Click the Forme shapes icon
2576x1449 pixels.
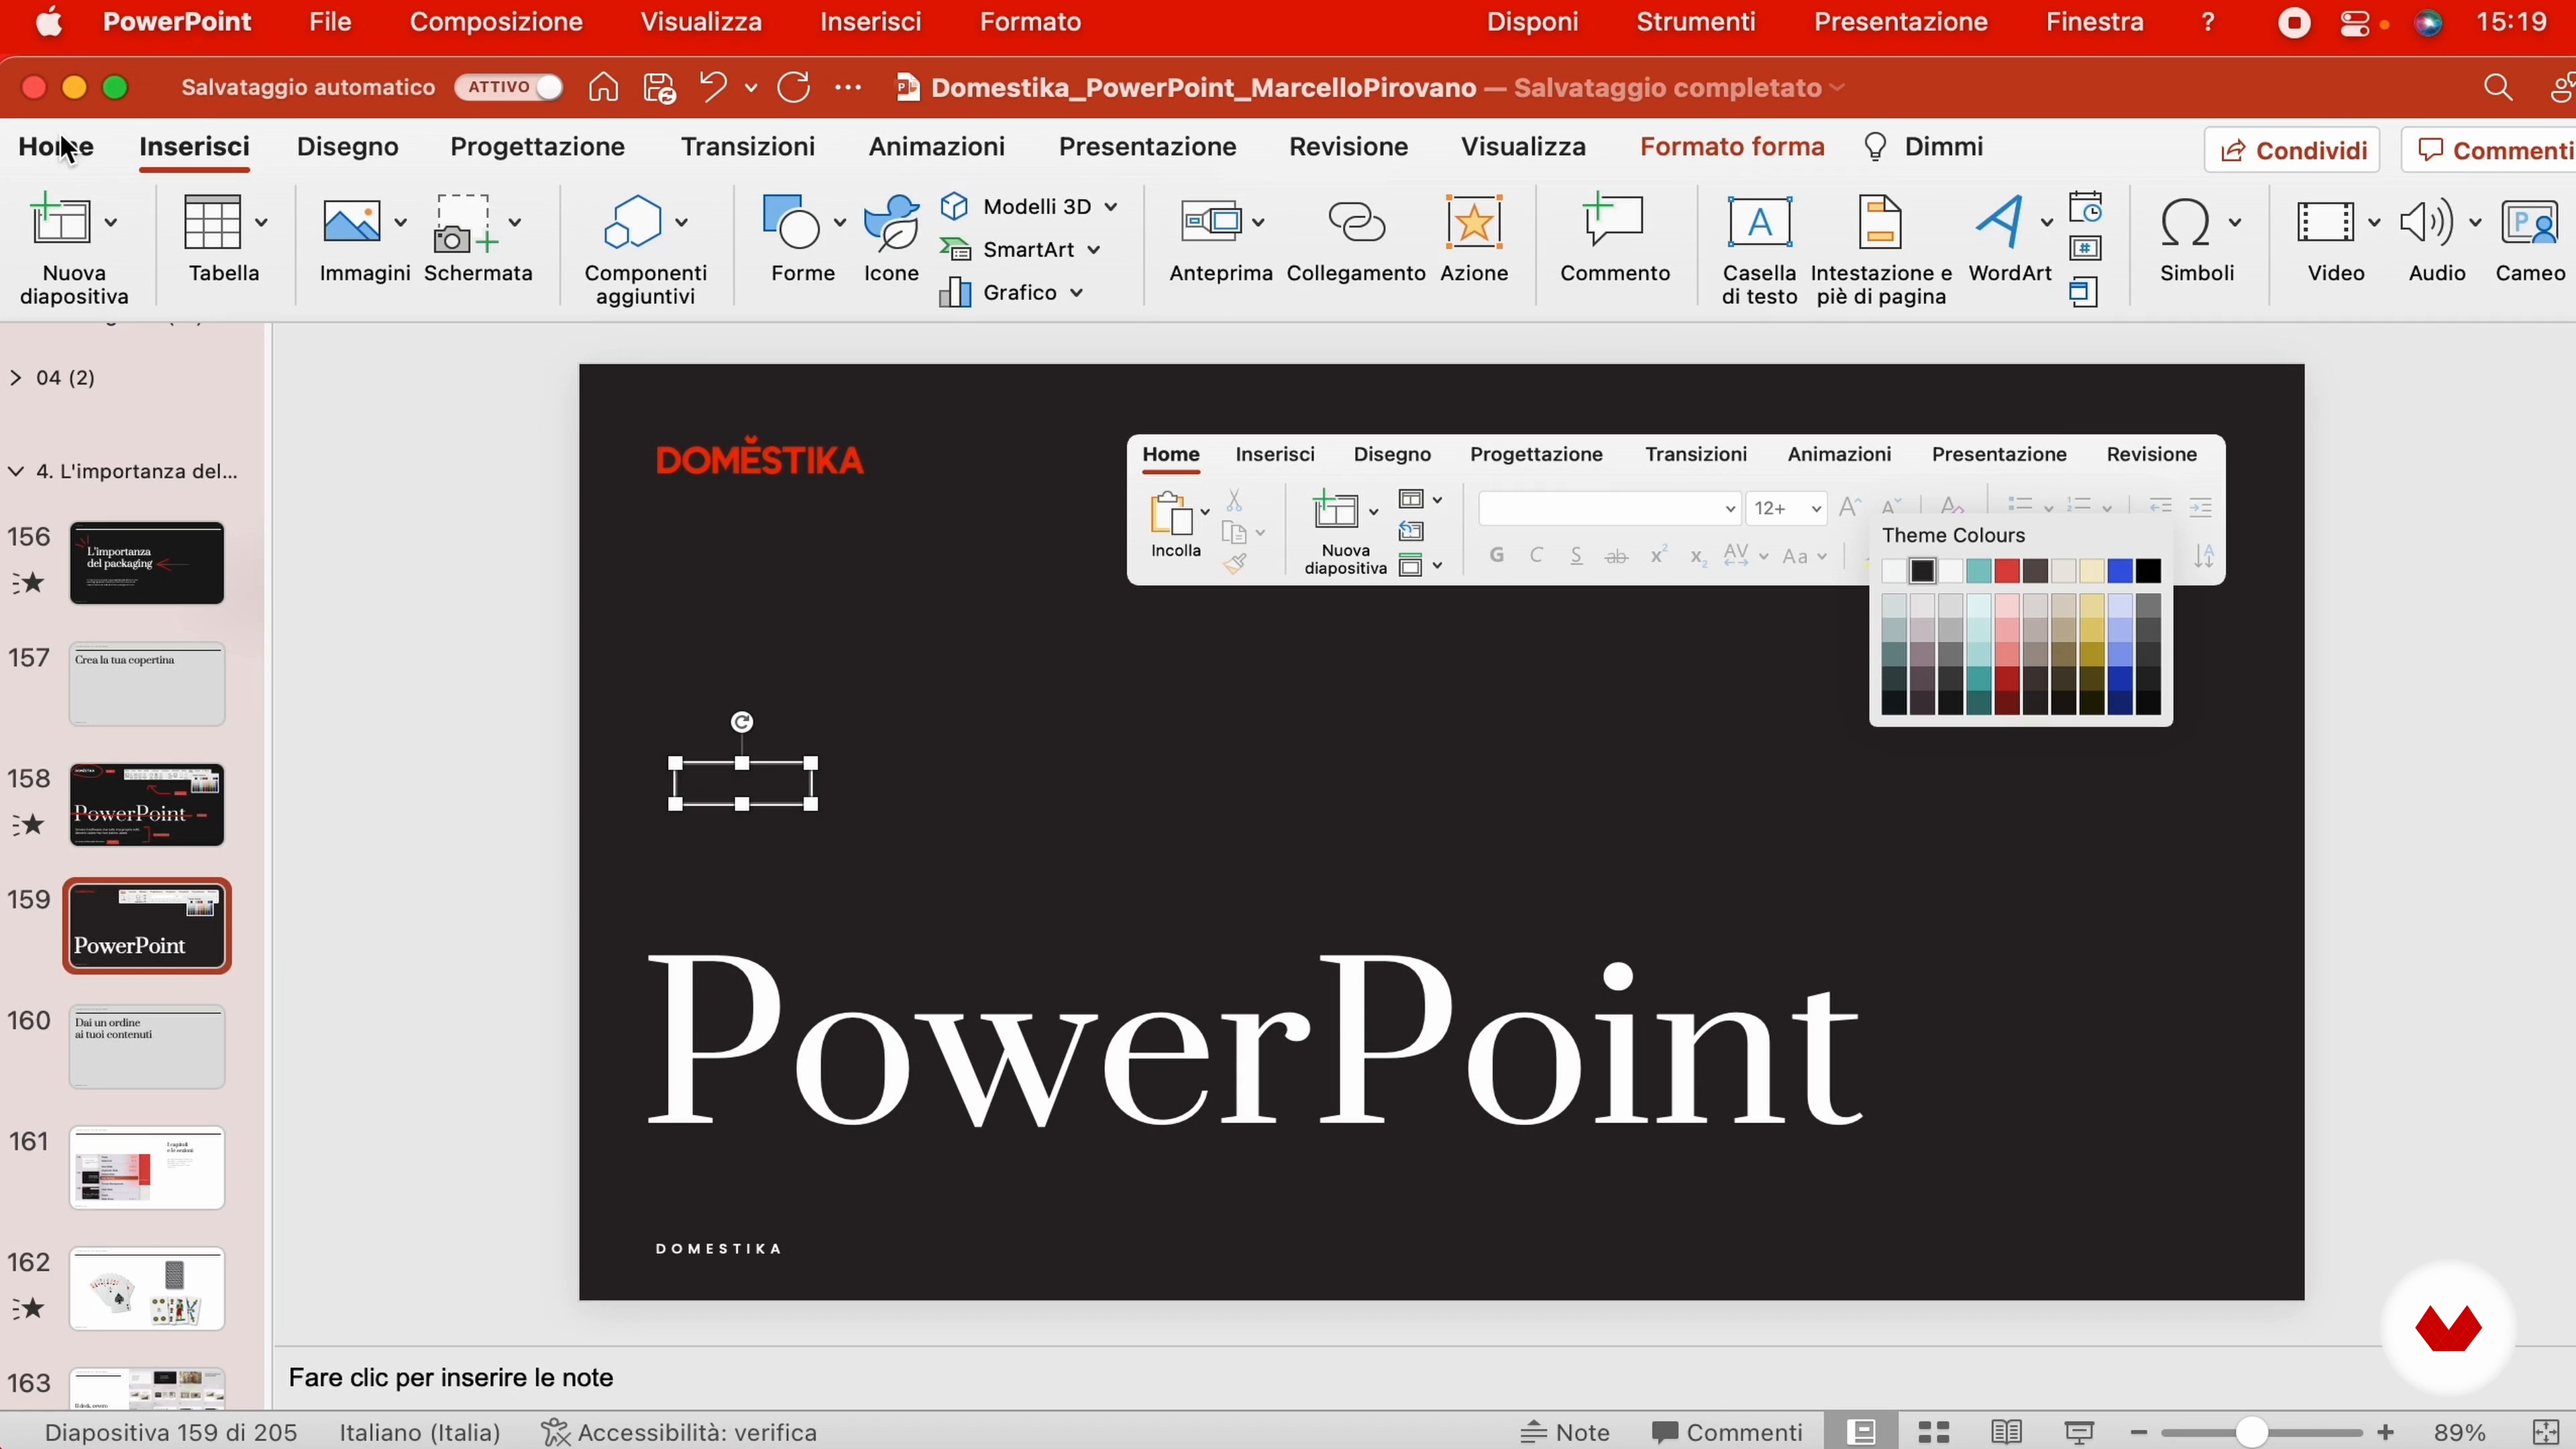790,222
